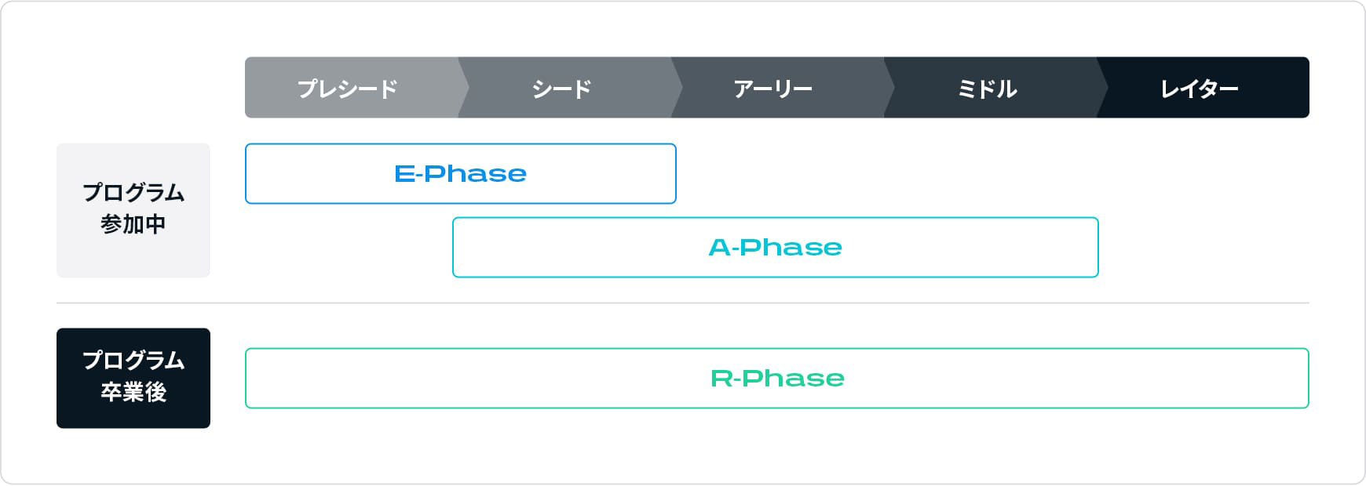Click the プログラム参加中 label block
This screenshot has height=486, width=1366.
coord(133,210)
